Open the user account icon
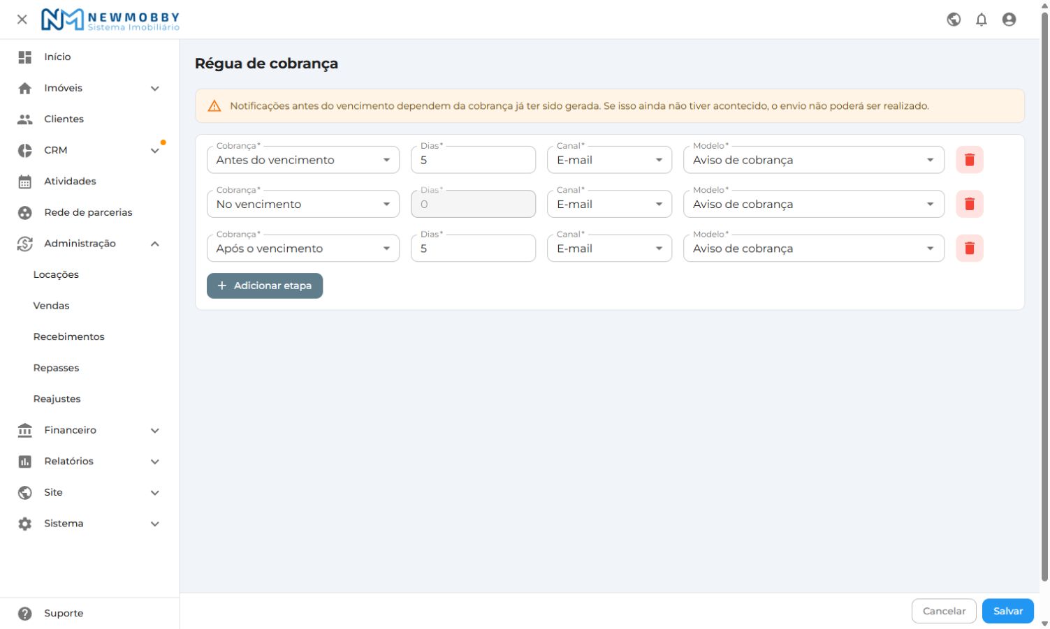The image size is (1050, 629). click(1009, 20)
